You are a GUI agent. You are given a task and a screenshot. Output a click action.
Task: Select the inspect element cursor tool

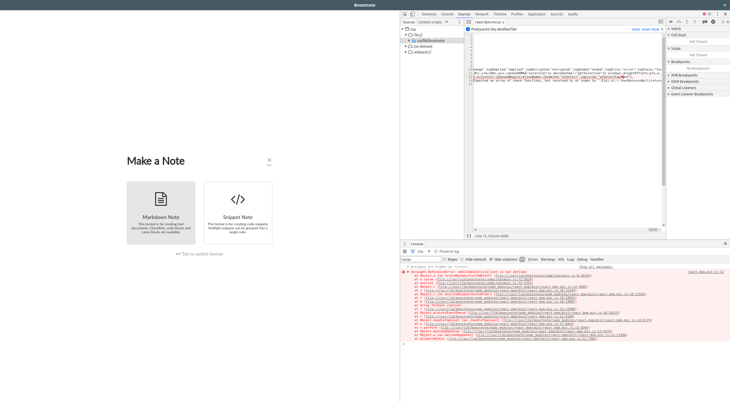pyautogui.click(x=404, y=14)
